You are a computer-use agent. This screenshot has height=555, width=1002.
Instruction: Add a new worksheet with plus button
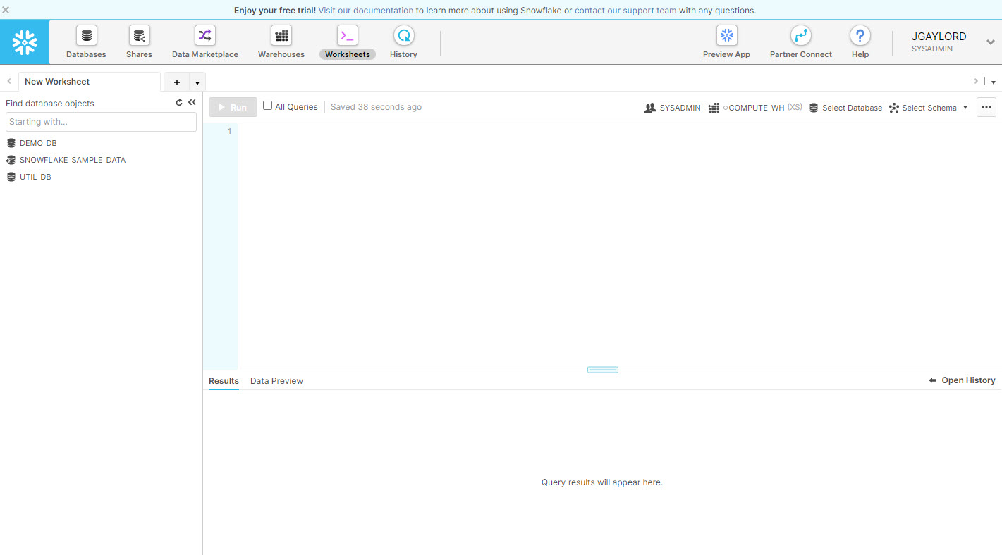[177, 82]
